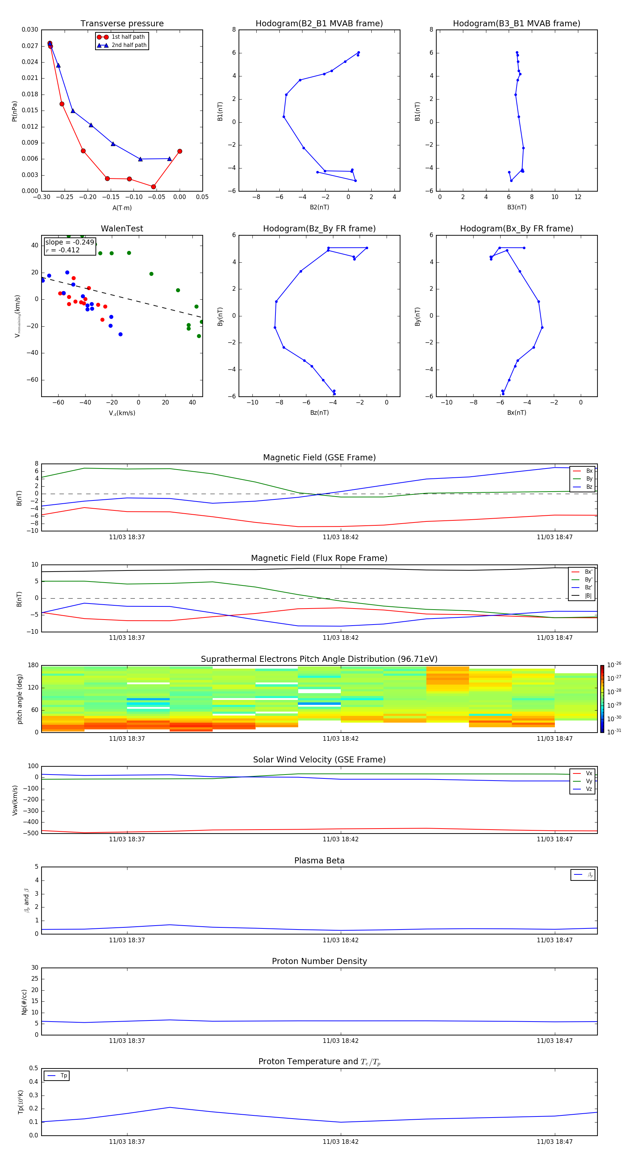
Task: Click the 'Hodogram(B3_B1 MVAB frame)' title
Action: tap(517, 24)
